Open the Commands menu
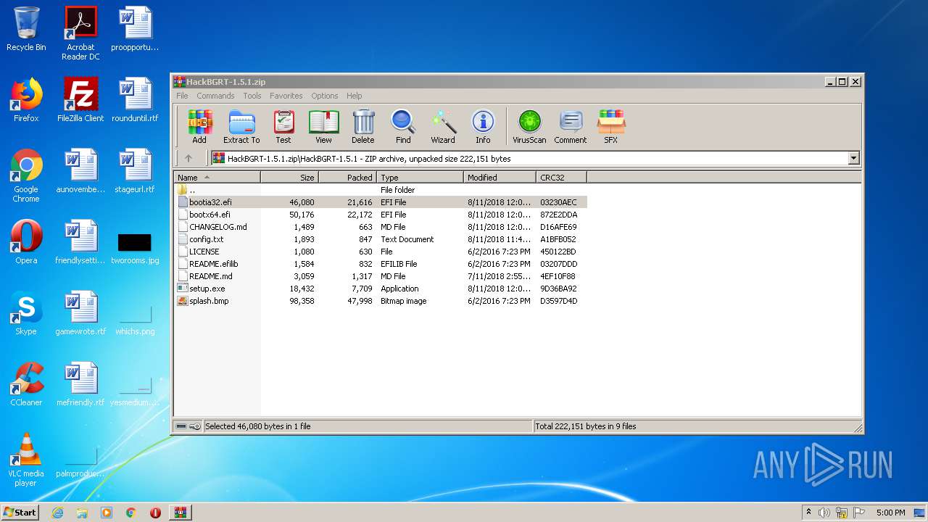Image resolution: width=928 pixels, height=522 pixels. (215, 96)
